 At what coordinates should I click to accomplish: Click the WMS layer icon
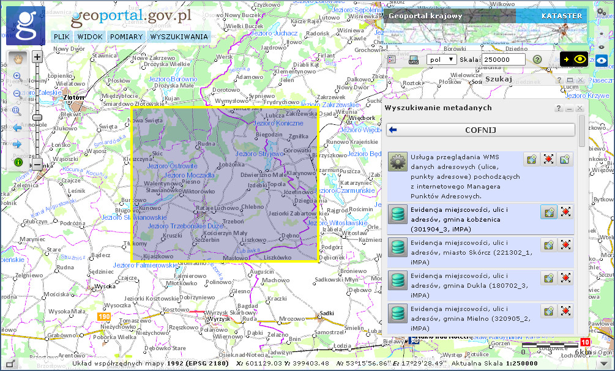point(414,59)
